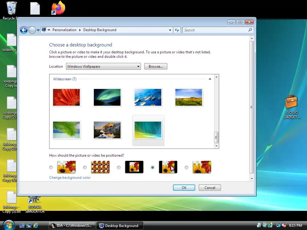
Task: Open the Firefox shortcut on the desktop
Action: click(58, 8)
